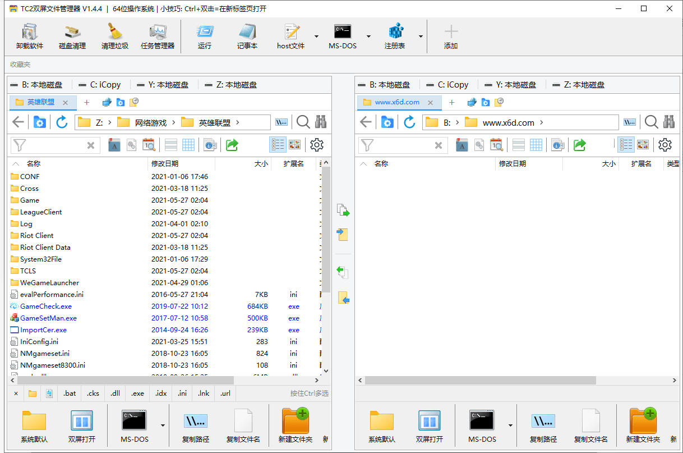Image resolution: width=683 pixels, height=453 pixels.
Task: Toggle the .exe extension filter
Action: tap(137, 393)
